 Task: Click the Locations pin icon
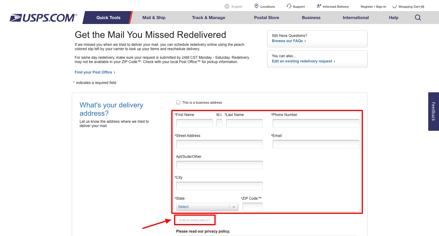[256, 6]
